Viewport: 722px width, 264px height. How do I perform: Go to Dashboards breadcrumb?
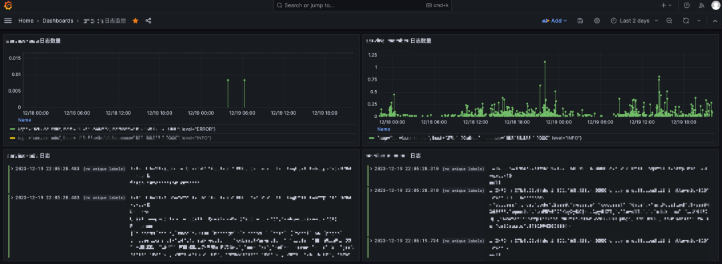pyautogui.click(x=57, y=21)
